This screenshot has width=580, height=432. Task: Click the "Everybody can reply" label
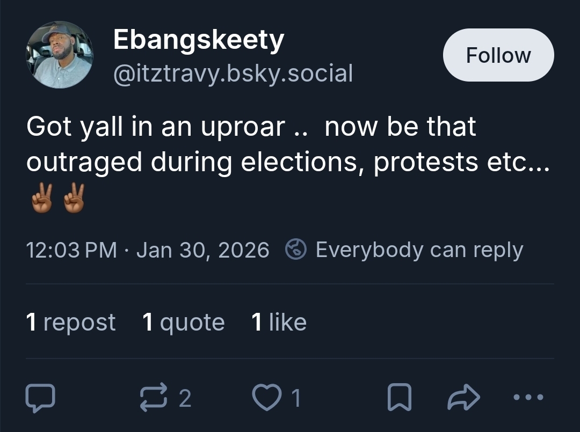[419, 250]
